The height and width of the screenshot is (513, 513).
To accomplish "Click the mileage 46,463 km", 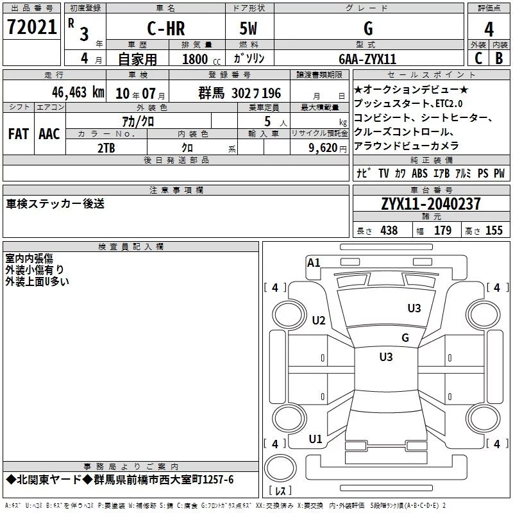I will [78, 92].
